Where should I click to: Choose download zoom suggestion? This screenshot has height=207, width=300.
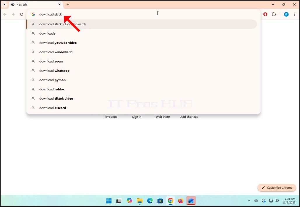(142, 61)
